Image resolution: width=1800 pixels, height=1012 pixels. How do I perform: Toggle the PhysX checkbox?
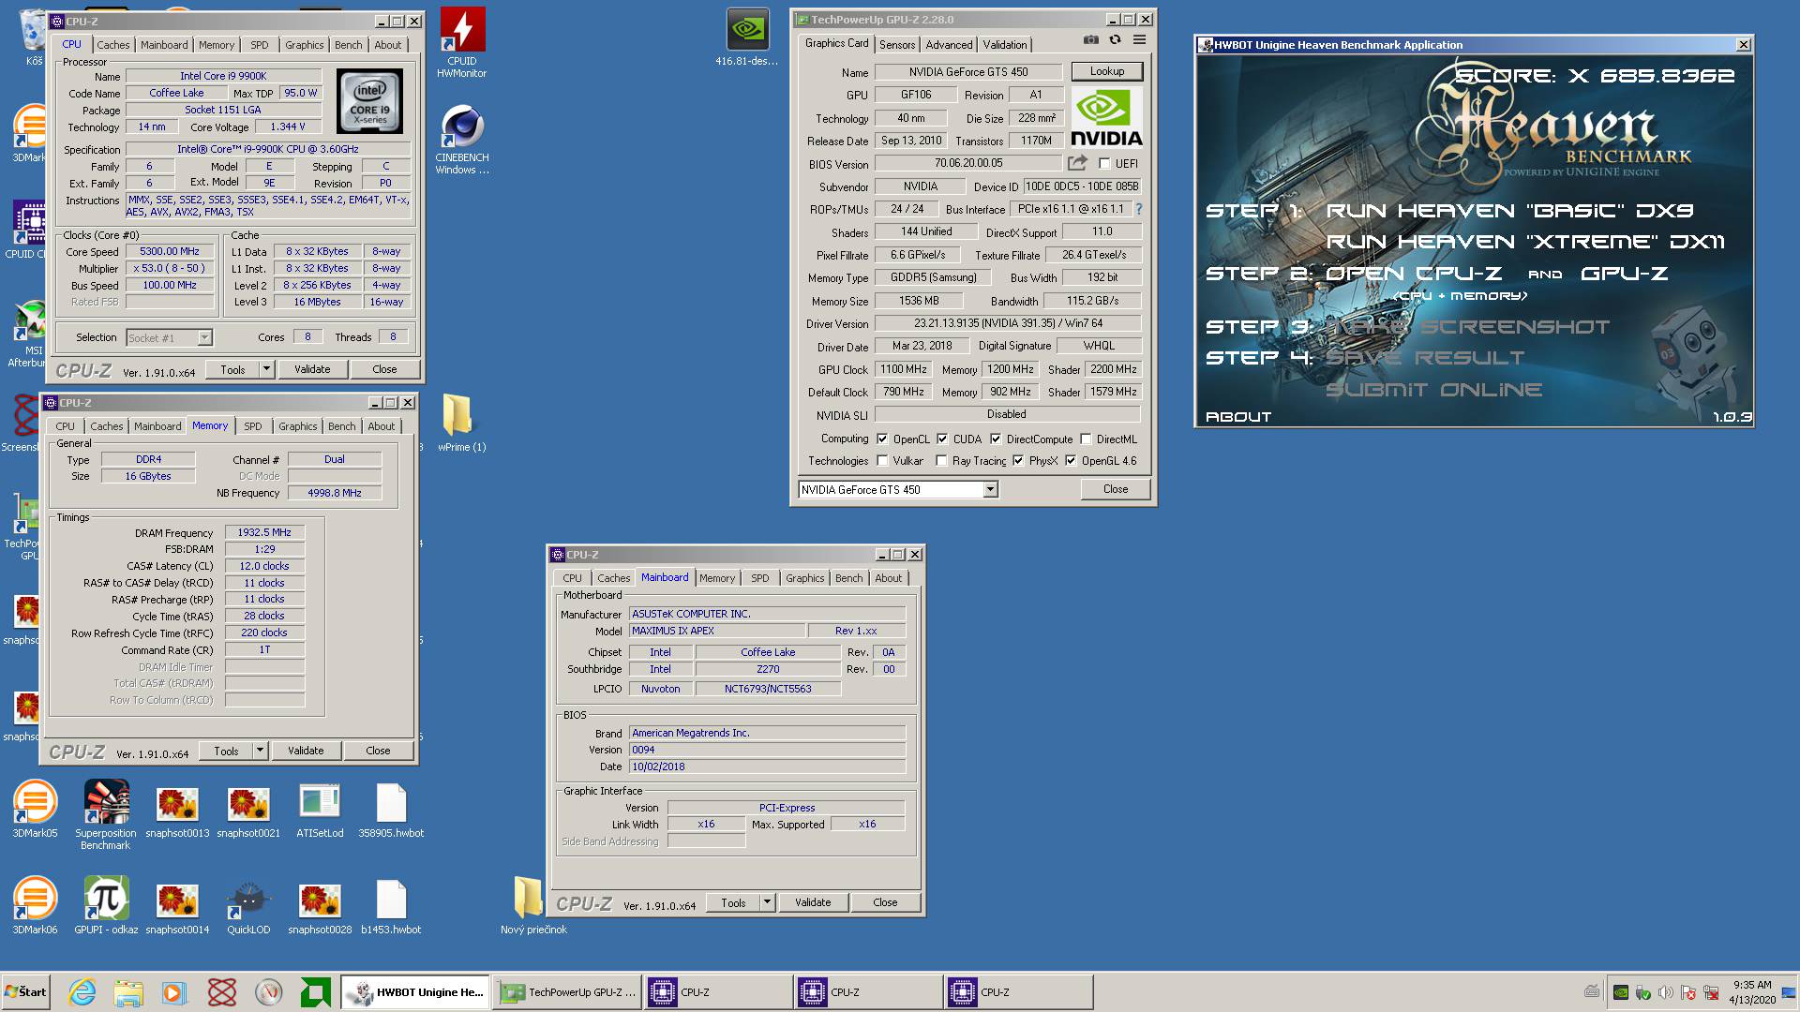(x=1018, y=460)
